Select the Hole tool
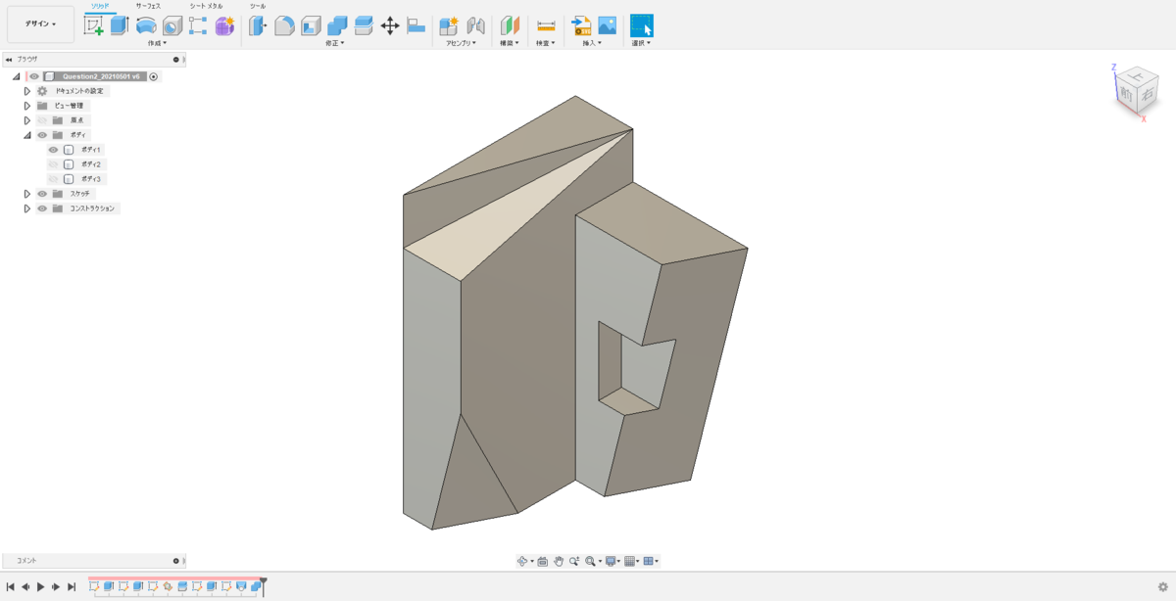1176x601 pixels. 172,25
